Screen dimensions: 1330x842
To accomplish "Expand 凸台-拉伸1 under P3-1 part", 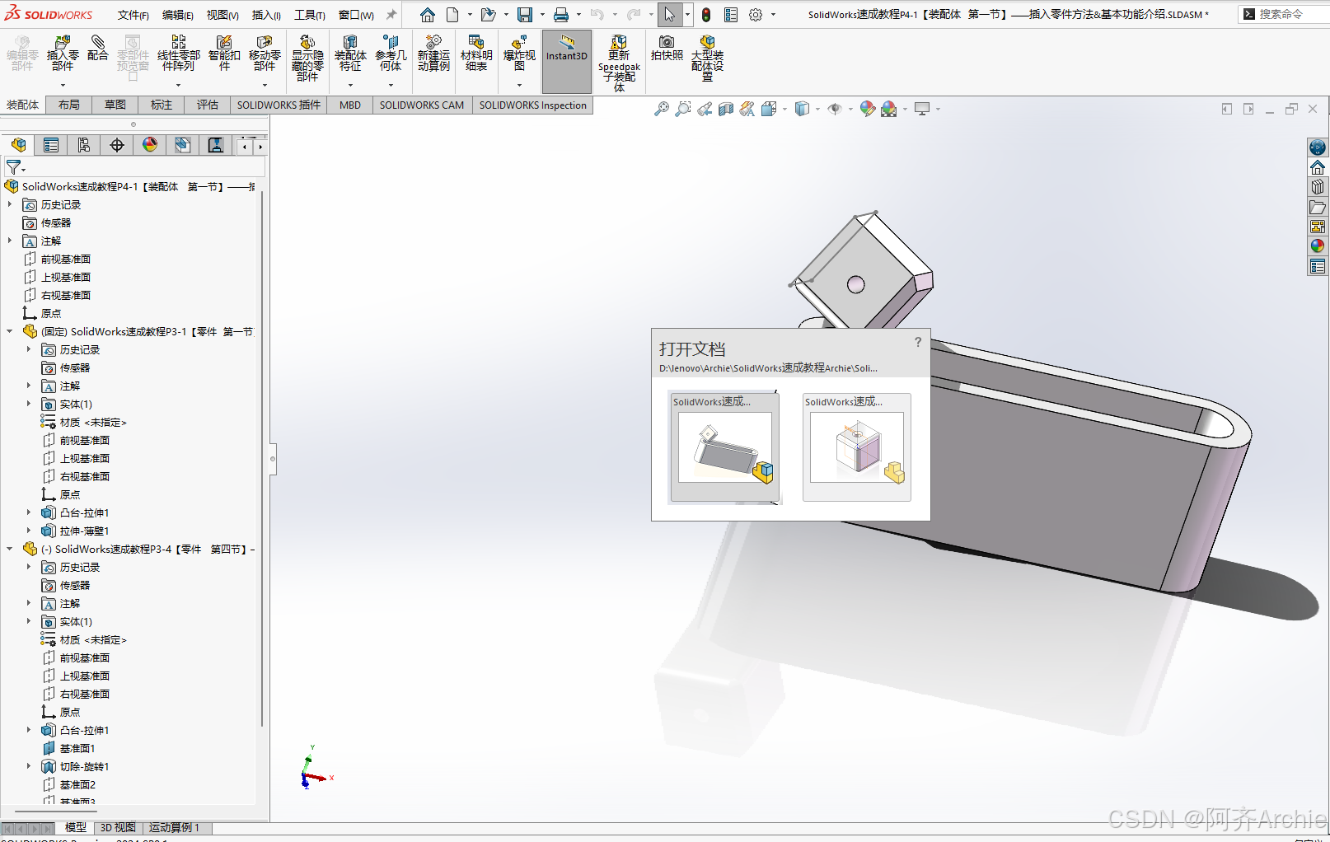I will [29, 512].
